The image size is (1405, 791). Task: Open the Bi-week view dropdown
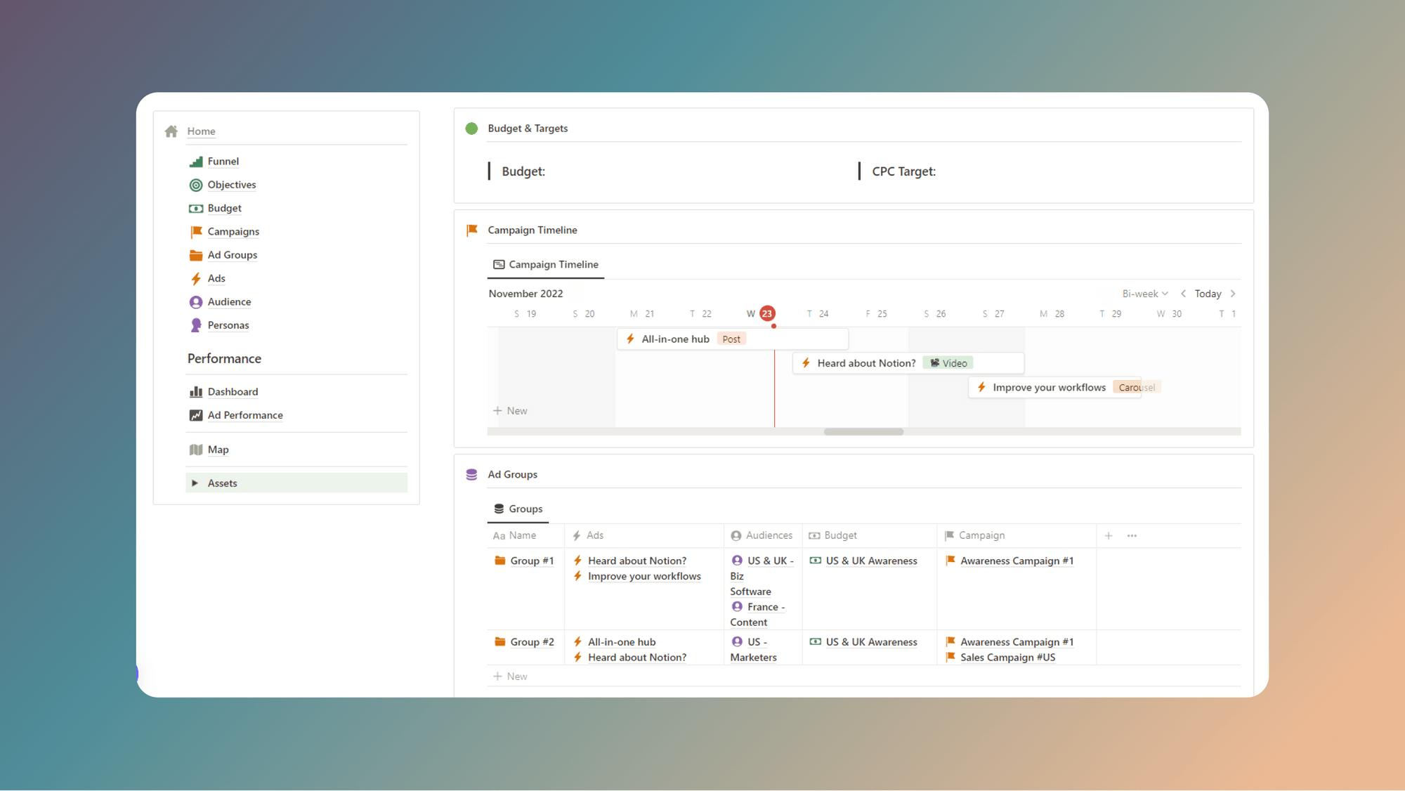pos(1144,293)
